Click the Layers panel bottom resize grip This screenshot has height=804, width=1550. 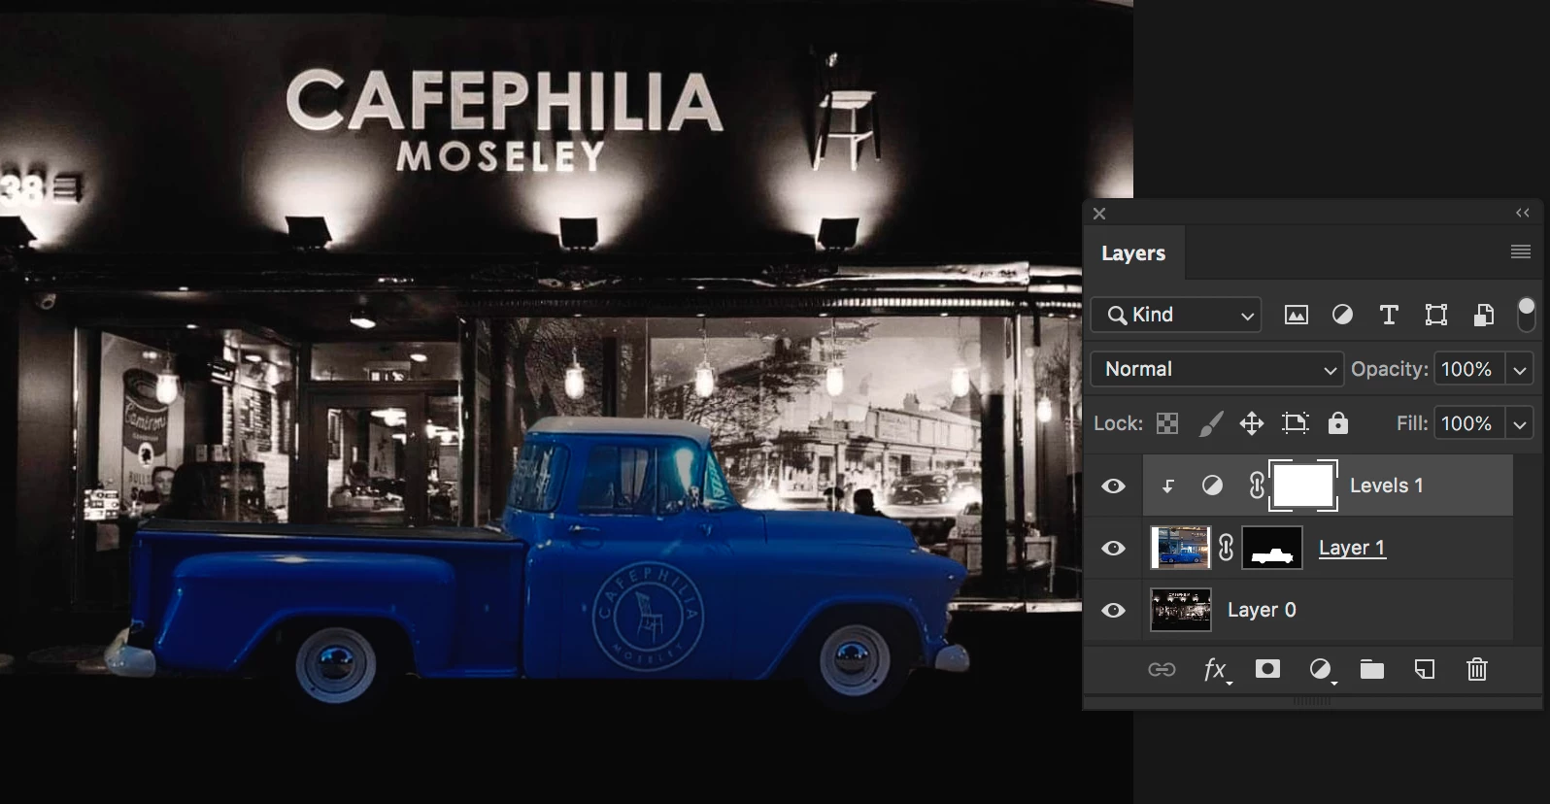tap(1312, 702)
